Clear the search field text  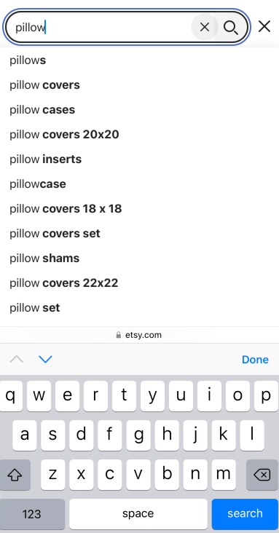[205, 27]
